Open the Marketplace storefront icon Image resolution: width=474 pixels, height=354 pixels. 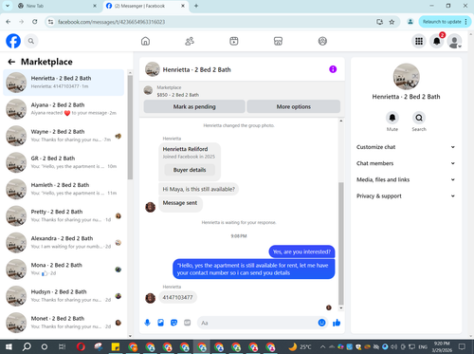pyautogui.click(x=278, y=41)
